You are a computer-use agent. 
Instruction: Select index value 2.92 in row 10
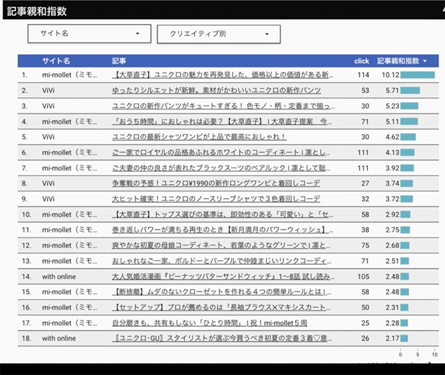(392, 215)
